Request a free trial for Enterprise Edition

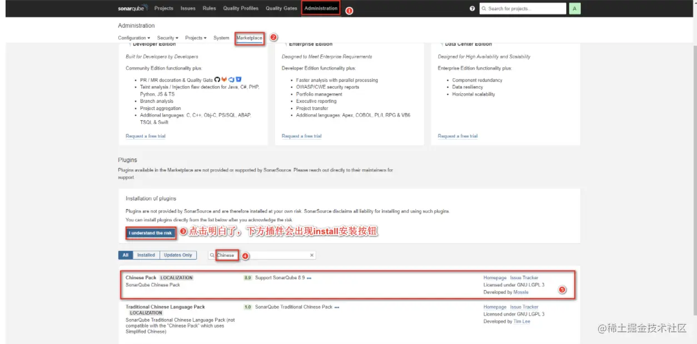click(302, 136)
